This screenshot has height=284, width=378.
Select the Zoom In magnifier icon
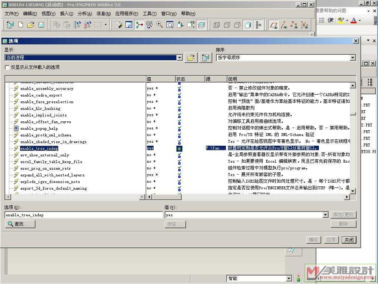[159, 25]
